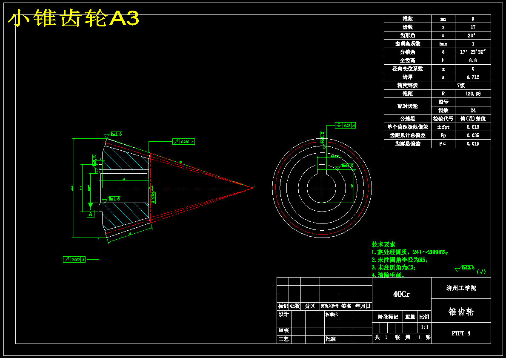This screenshot has width=506, height=358.
Task: Click the drawing number 'PTFT-4'
Action: coord(461,333)
